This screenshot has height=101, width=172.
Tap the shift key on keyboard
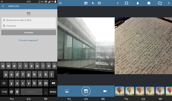click(4, 83)
